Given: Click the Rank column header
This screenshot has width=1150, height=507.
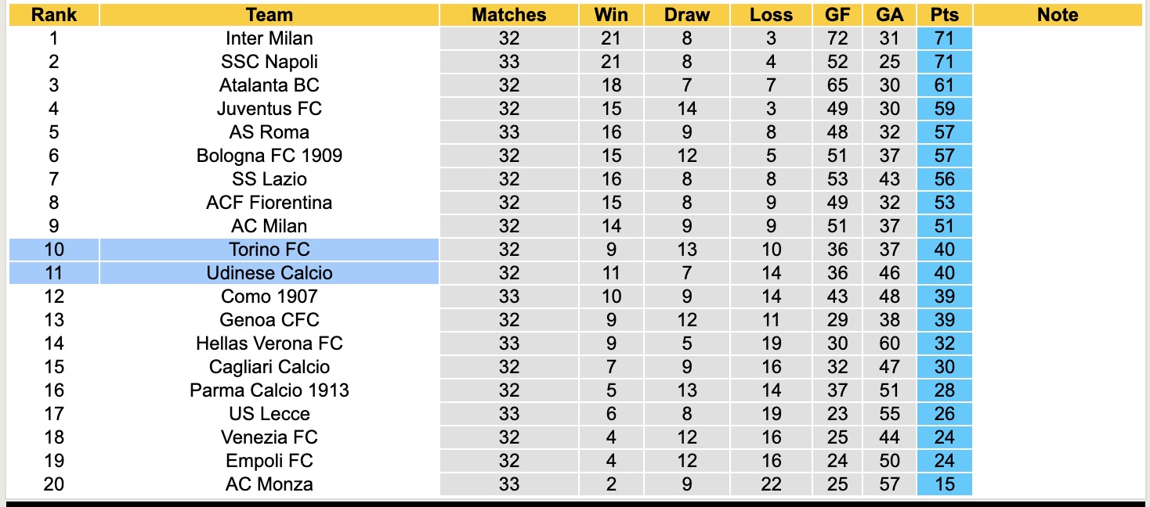Looking at the screenshot, I should pos(53,15).
